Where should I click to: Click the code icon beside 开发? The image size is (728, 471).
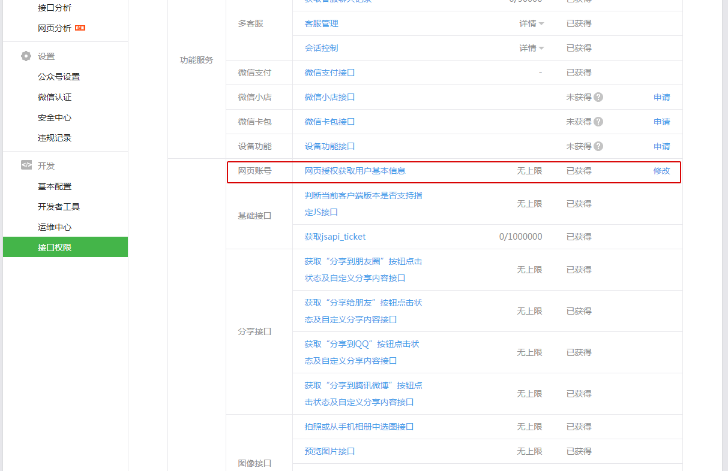[26, 165]
